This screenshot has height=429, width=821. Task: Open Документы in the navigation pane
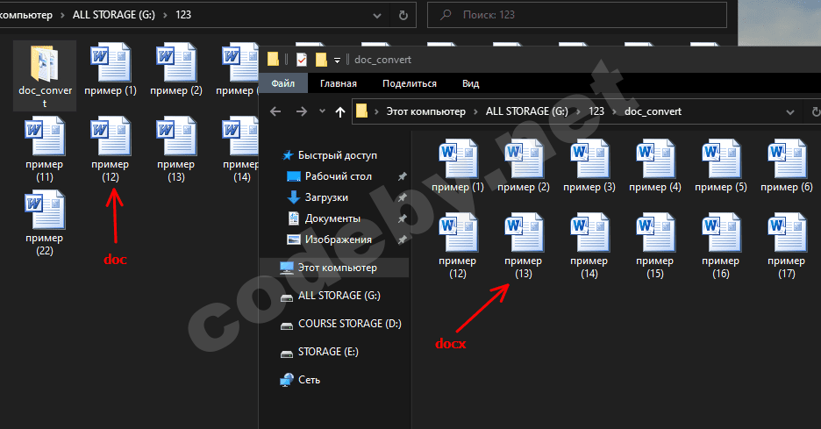click(332, 218)
